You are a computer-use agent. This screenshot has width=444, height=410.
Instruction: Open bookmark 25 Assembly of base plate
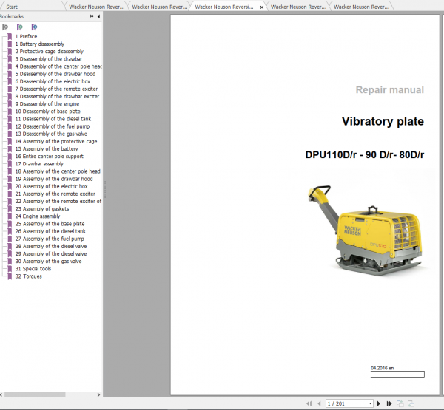pos(50,224)
